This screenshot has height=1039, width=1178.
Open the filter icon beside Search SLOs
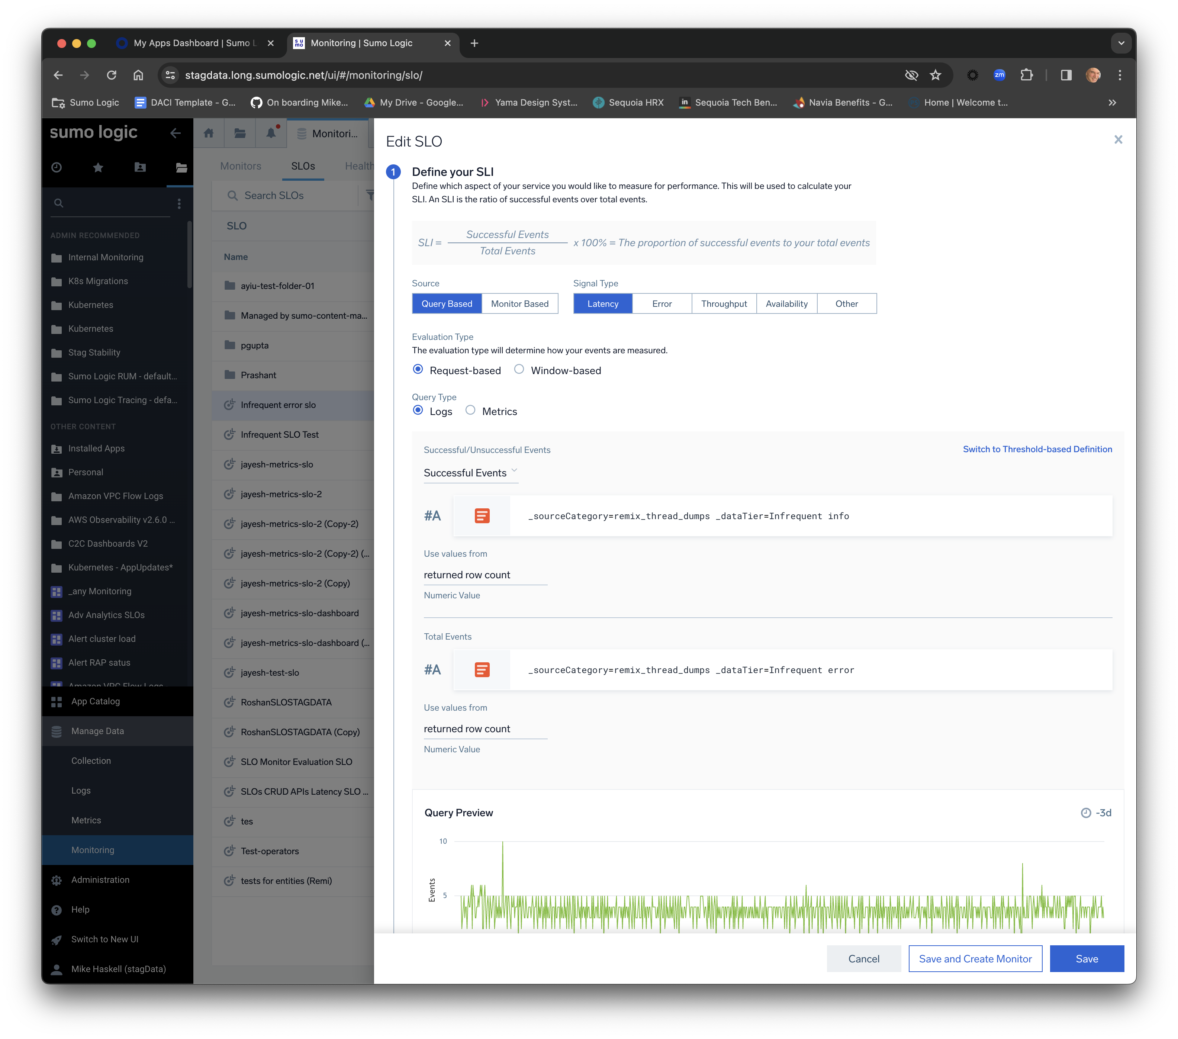371,195
